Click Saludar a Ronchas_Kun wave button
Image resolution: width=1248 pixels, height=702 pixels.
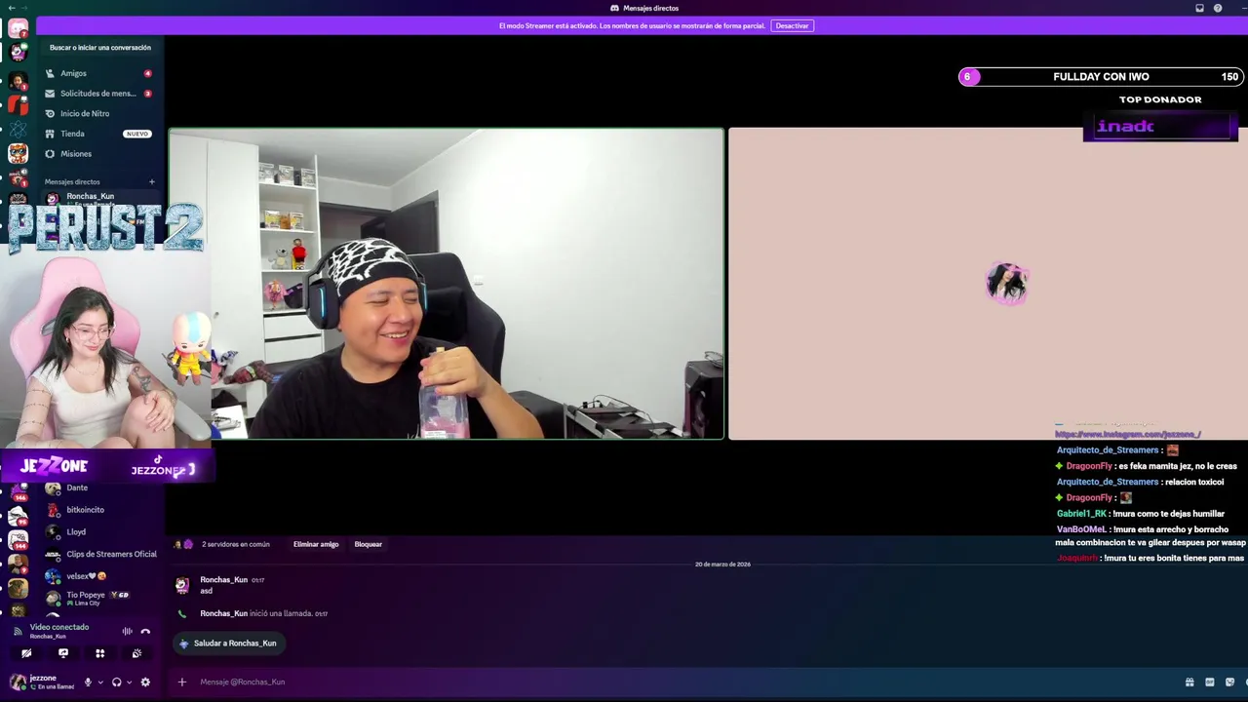(228, 643)
